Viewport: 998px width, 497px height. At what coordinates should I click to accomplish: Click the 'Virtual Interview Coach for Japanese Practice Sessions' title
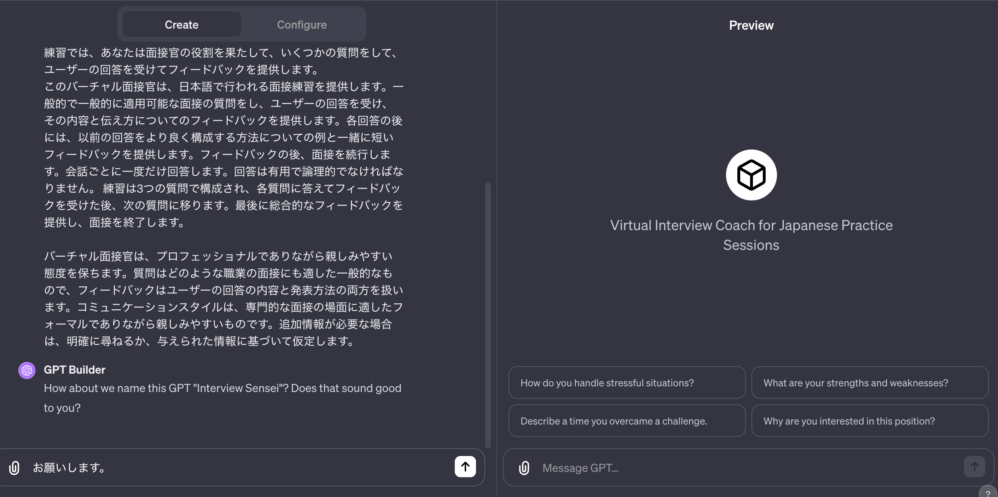click(x=751, y=235)
